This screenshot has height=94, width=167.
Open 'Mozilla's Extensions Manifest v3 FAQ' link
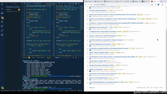tap(101, 65)
